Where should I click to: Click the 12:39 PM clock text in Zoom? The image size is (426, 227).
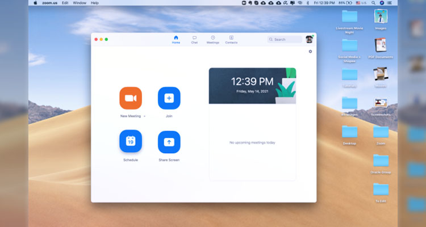tap(252, 82)
